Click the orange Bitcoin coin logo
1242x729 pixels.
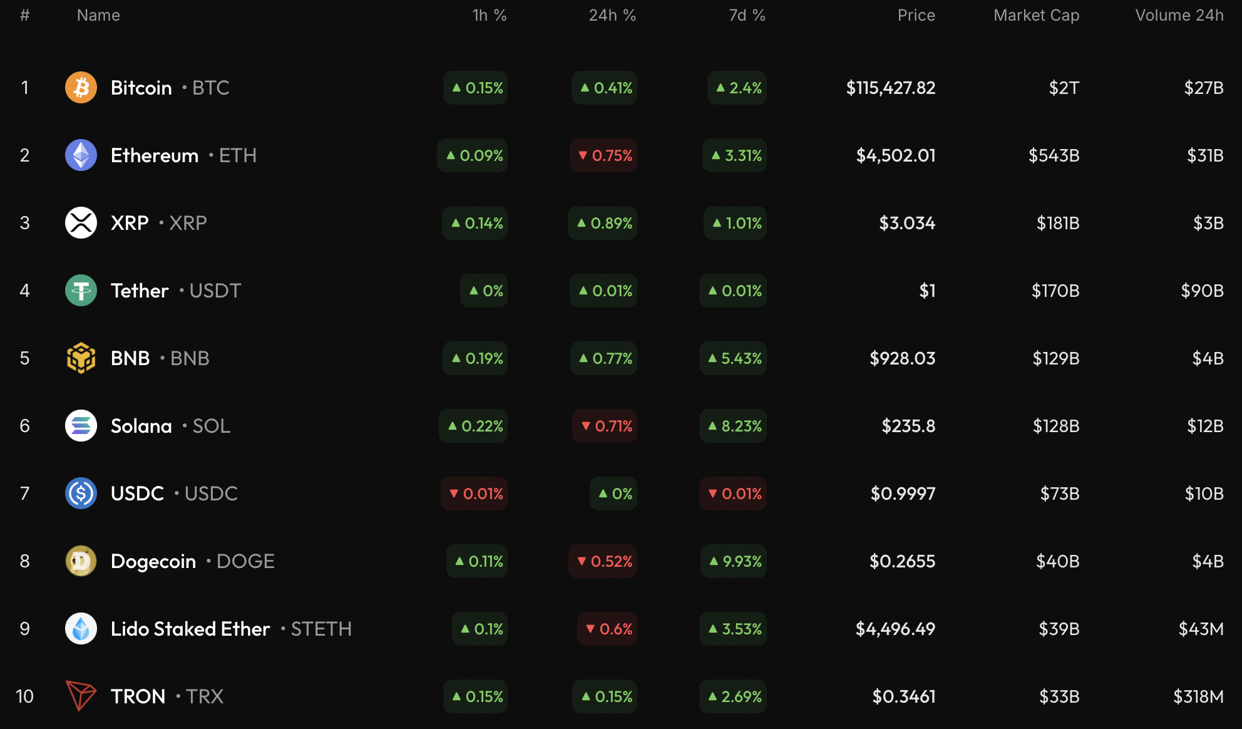click(81, 88)
